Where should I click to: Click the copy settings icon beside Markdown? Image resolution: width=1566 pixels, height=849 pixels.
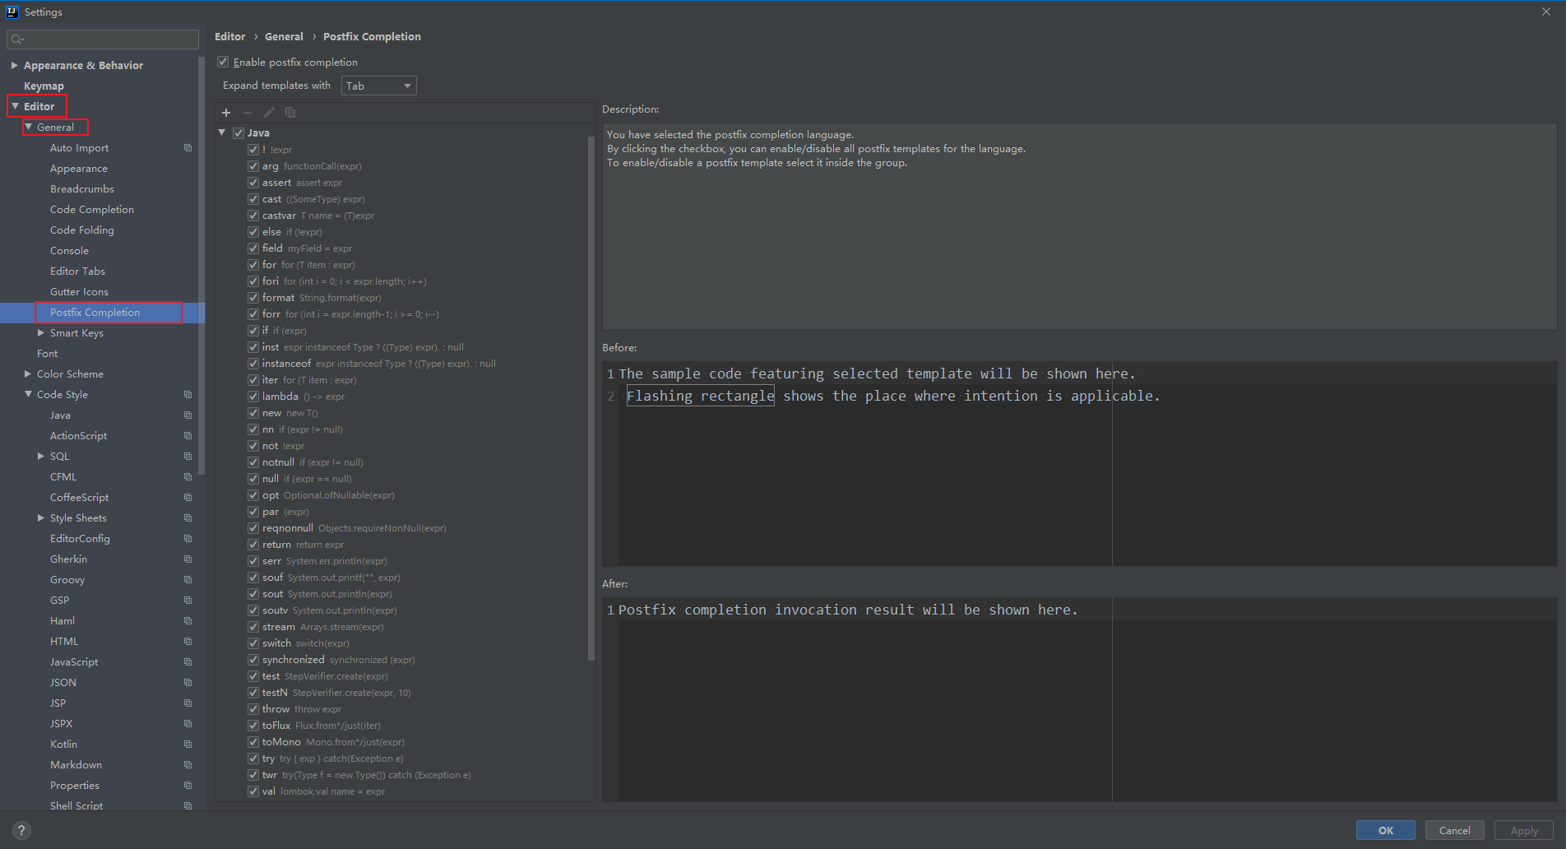coord(188,764)
